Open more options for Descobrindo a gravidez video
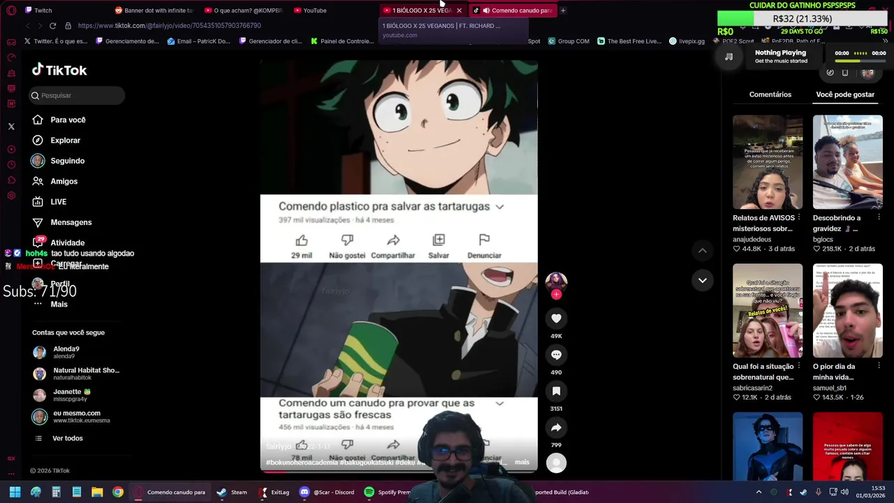 coord(879,217)
